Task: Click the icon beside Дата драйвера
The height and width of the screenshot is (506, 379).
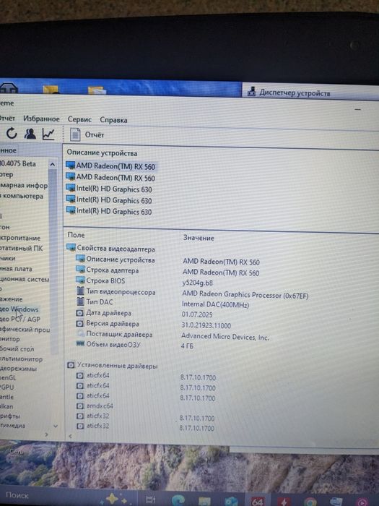Action: [x=79, y=313]
